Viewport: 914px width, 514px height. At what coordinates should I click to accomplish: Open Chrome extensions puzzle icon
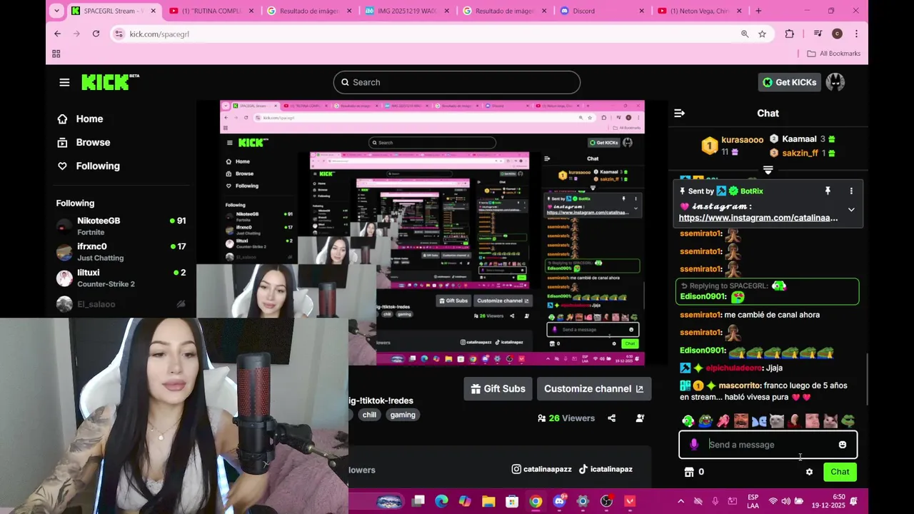[x=789, y=34]
